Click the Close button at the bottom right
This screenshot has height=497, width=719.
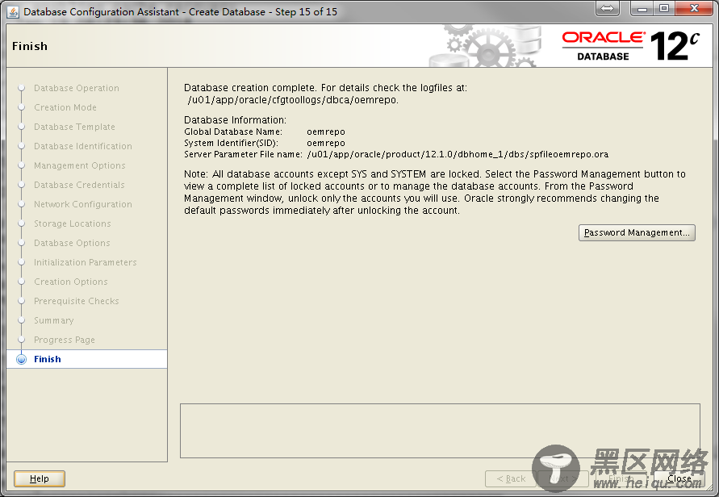[x=679, y=478]
